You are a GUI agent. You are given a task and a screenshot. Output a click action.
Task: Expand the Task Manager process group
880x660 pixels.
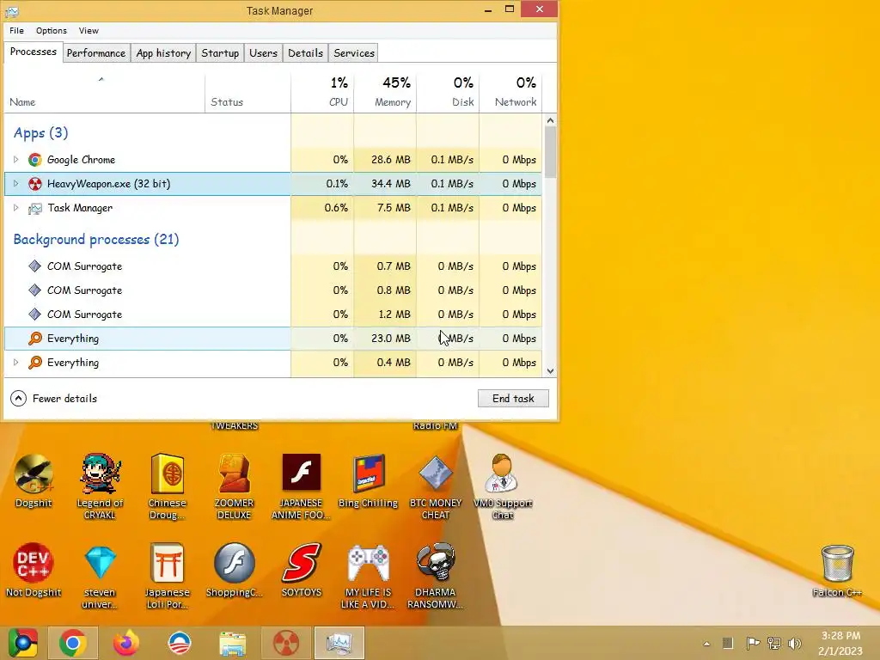coord(15,208)
